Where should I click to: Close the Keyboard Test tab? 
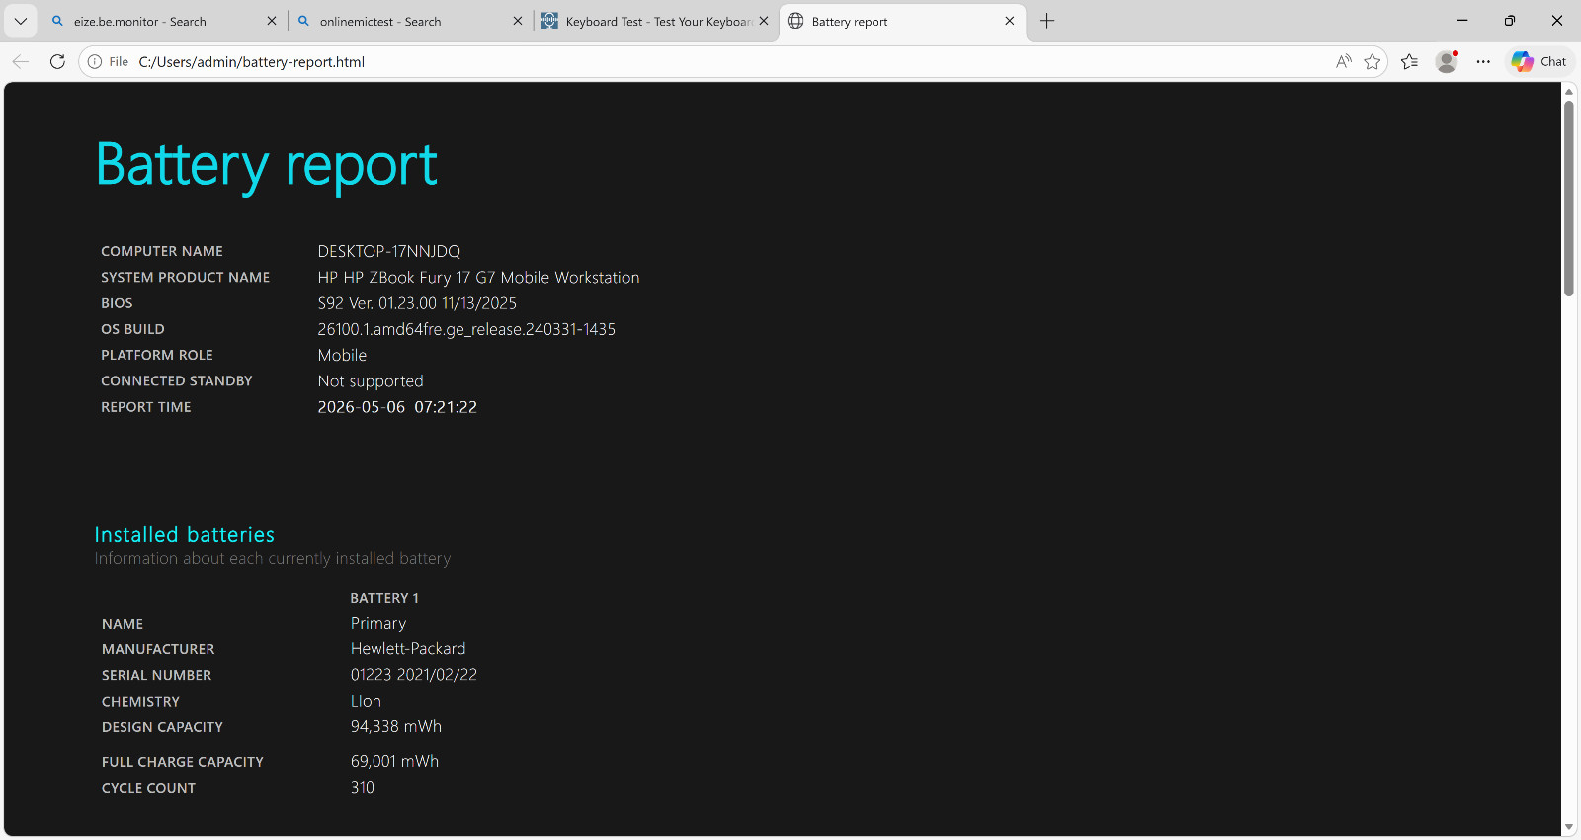pos(764,21)
